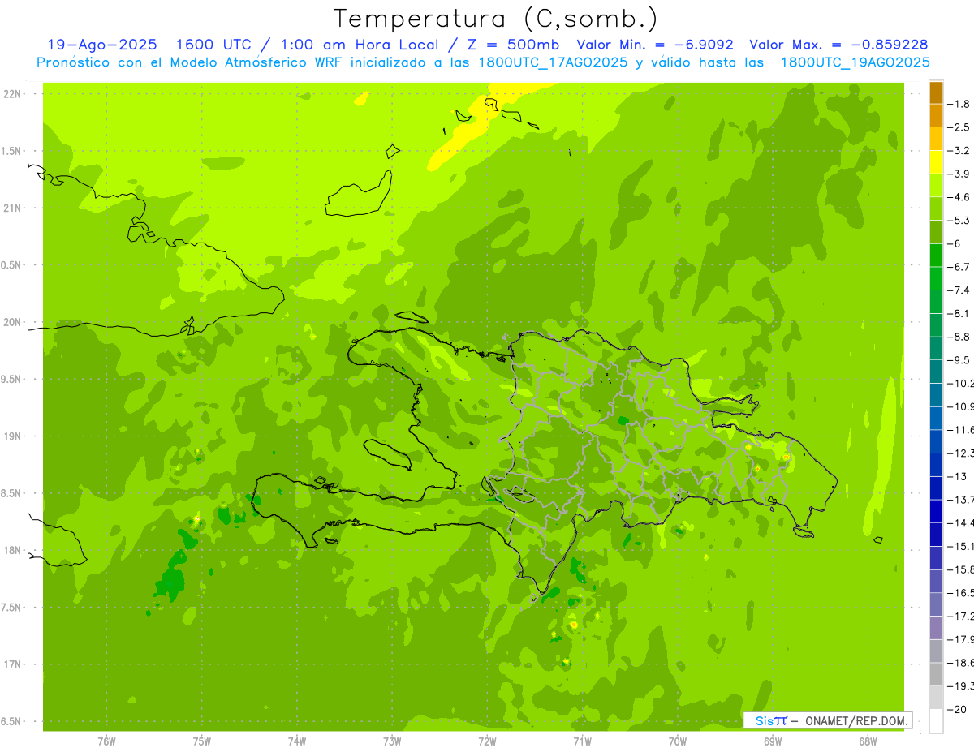Click initialization time '1800UTC_17AGO2025'
The height and width of the screenshot is (752, 974).
pos(553,62)
